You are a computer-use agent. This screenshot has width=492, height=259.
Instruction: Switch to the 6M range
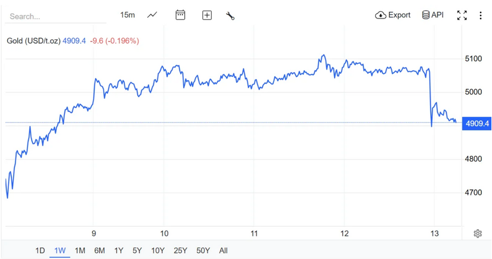point(100,251)
